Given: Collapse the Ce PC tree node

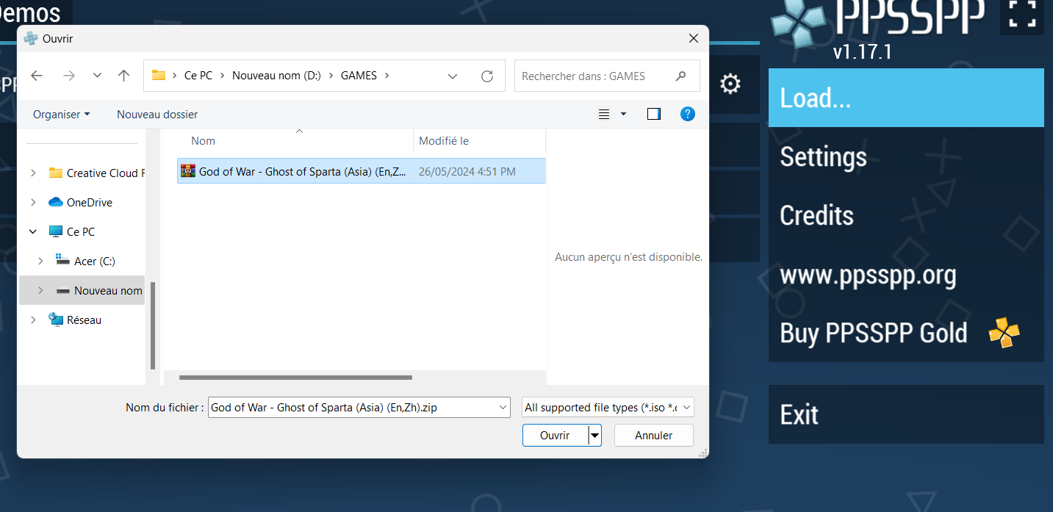Looking at the screenshot, I should pos(33,232).
